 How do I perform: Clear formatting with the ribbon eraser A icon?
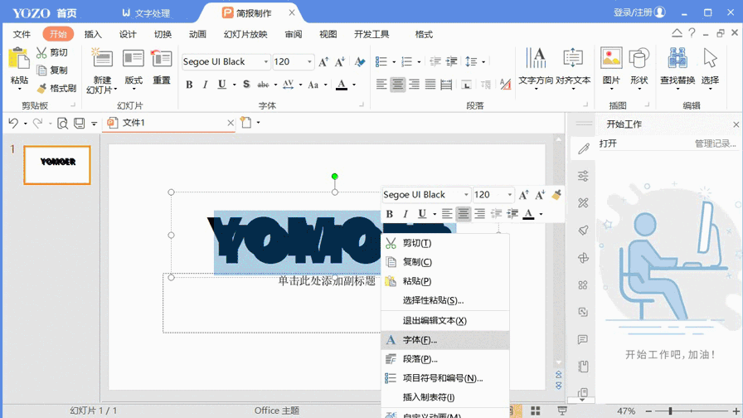(x=360, y=61)
